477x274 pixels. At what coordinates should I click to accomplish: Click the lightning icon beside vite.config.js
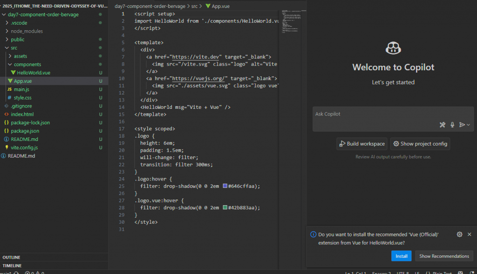(x=7, y=147)
